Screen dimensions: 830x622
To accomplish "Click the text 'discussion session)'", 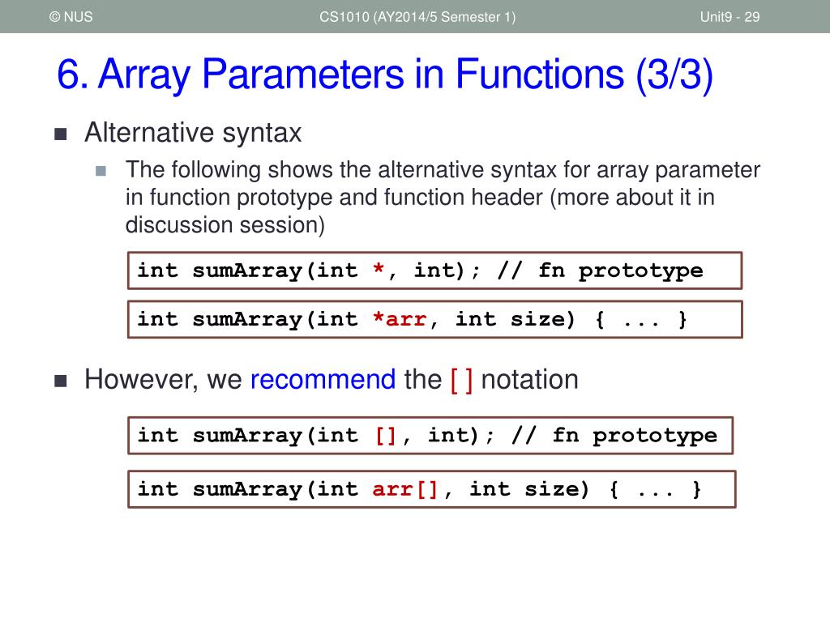I will tap(225, 225).
